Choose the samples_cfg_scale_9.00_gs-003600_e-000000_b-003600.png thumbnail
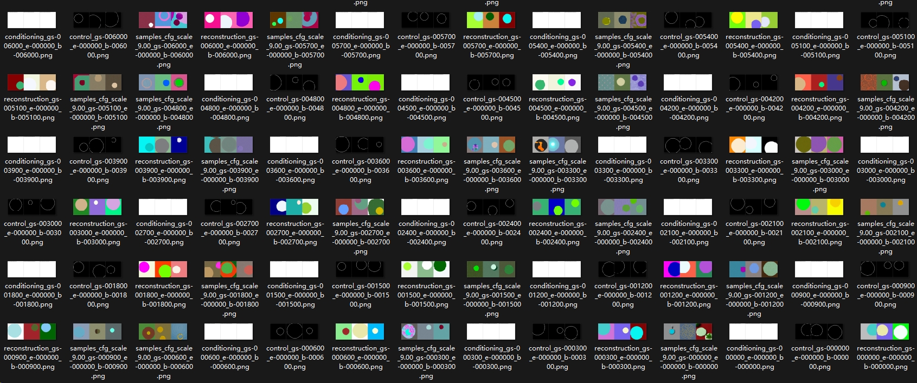 [x=491, y=145]
